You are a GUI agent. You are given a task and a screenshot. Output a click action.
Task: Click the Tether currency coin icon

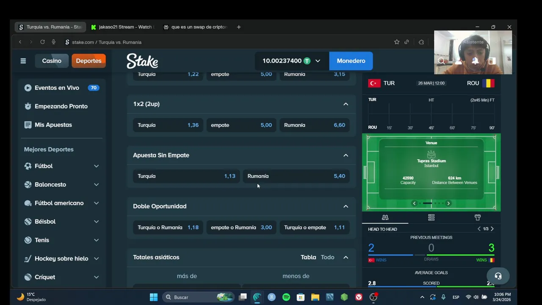[307, 61]
